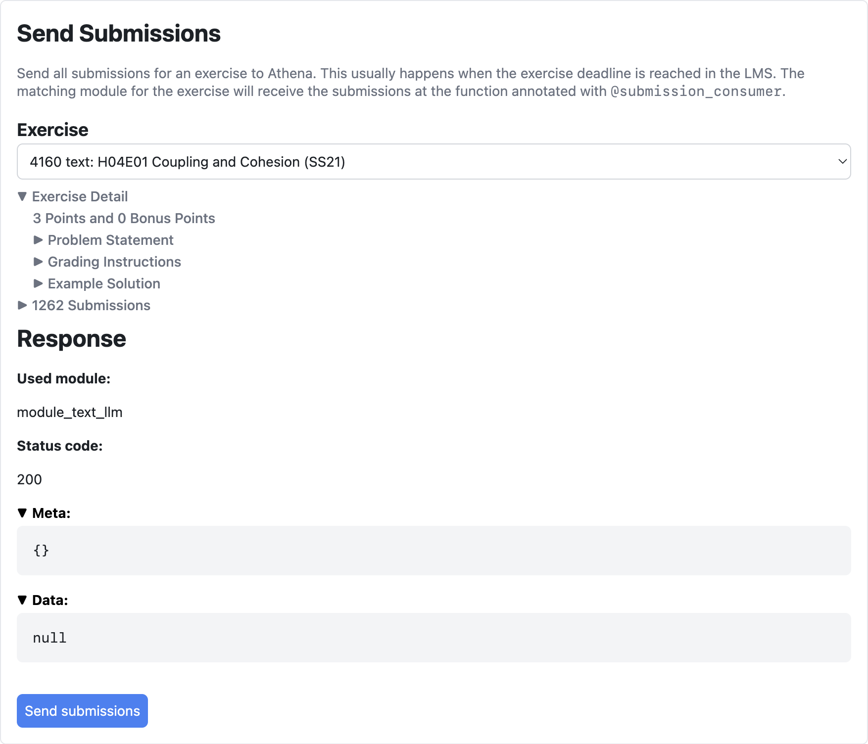Click the null value in the Data box
Viewport: 868px width, 744px height.
click(49, 638)
